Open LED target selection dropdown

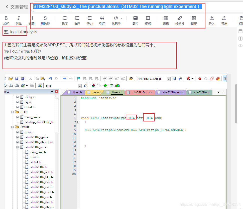click(x=80, y=86)
